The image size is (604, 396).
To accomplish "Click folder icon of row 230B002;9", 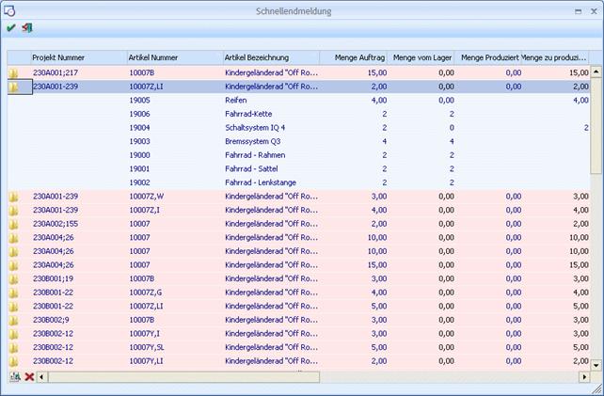I will (x=14, y=320).
